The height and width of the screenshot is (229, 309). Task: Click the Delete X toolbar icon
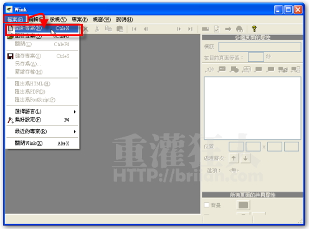tap(85, 29)
